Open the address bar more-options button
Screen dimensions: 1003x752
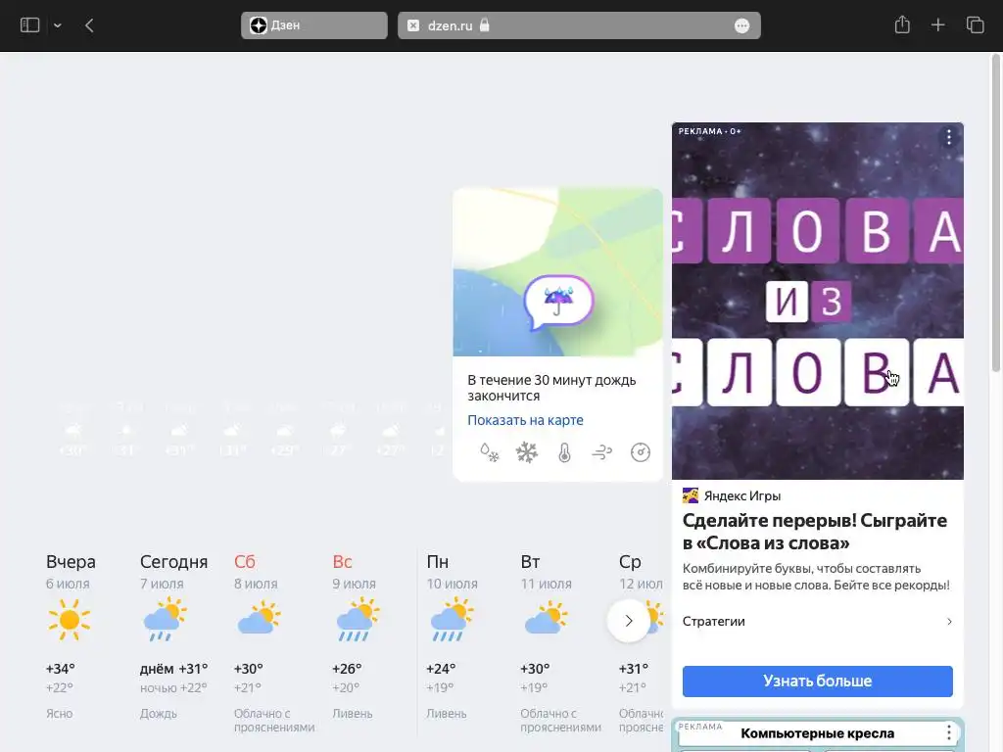coord(742,25)
